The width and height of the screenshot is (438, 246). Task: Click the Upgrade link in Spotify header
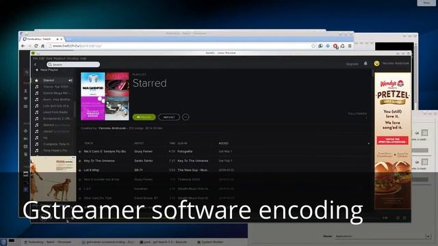click(352, 64)
